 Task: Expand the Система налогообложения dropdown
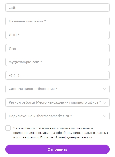click(x=58, y=89)
